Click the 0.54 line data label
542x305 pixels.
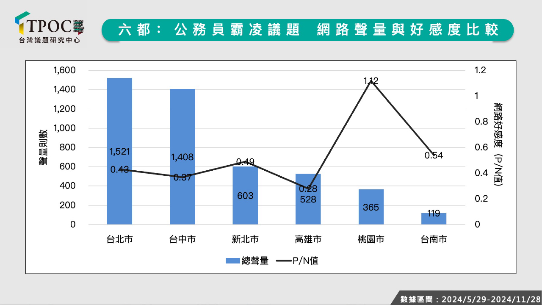[434, 155]
